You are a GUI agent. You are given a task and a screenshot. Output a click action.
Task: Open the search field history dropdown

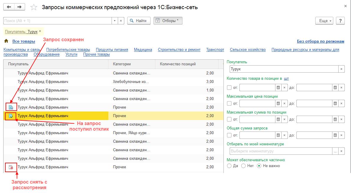115,21
